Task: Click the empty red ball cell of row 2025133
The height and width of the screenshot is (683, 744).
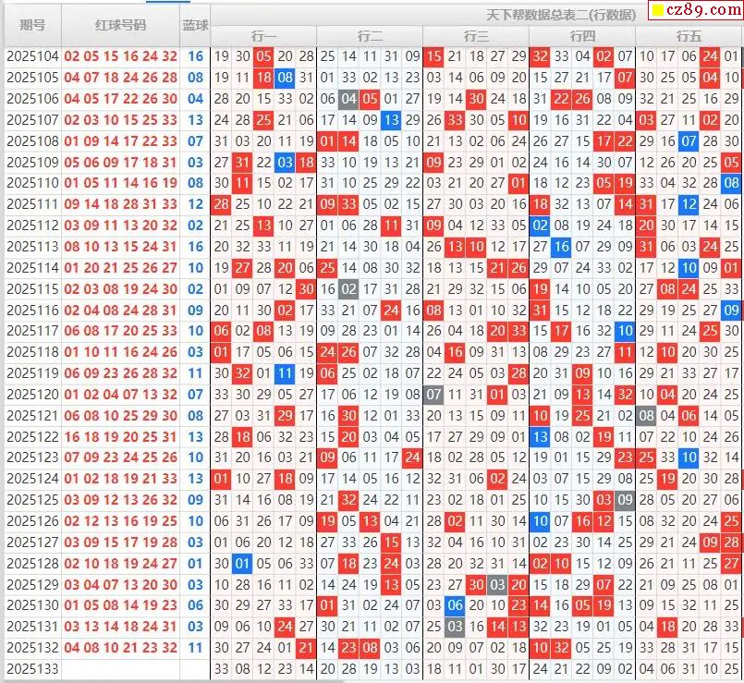Action: click(120, 669)
